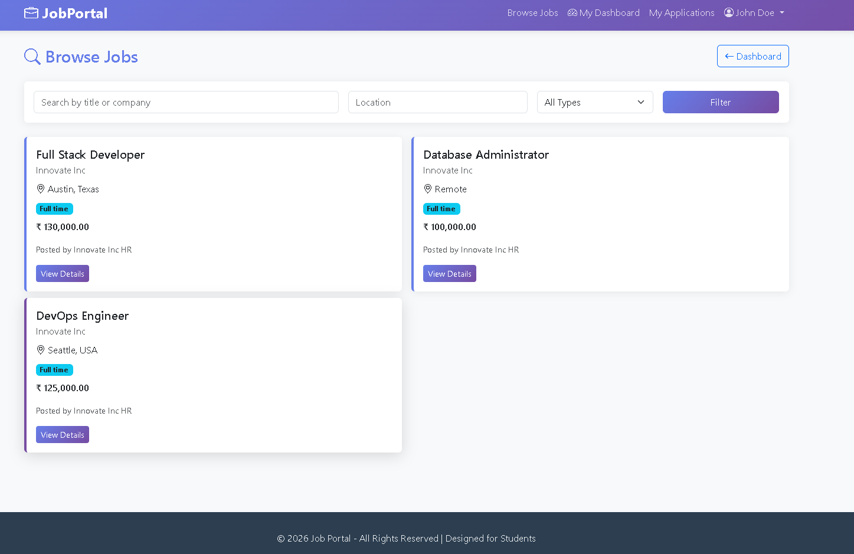This screenshot has width=854, height=554.
Task: Click the Browse Jobs page heading
Action: [91, 57]
